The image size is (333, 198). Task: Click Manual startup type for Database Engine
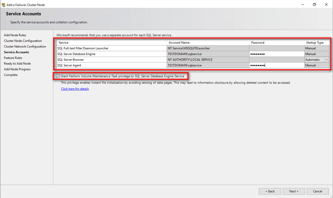click(317, 54)
